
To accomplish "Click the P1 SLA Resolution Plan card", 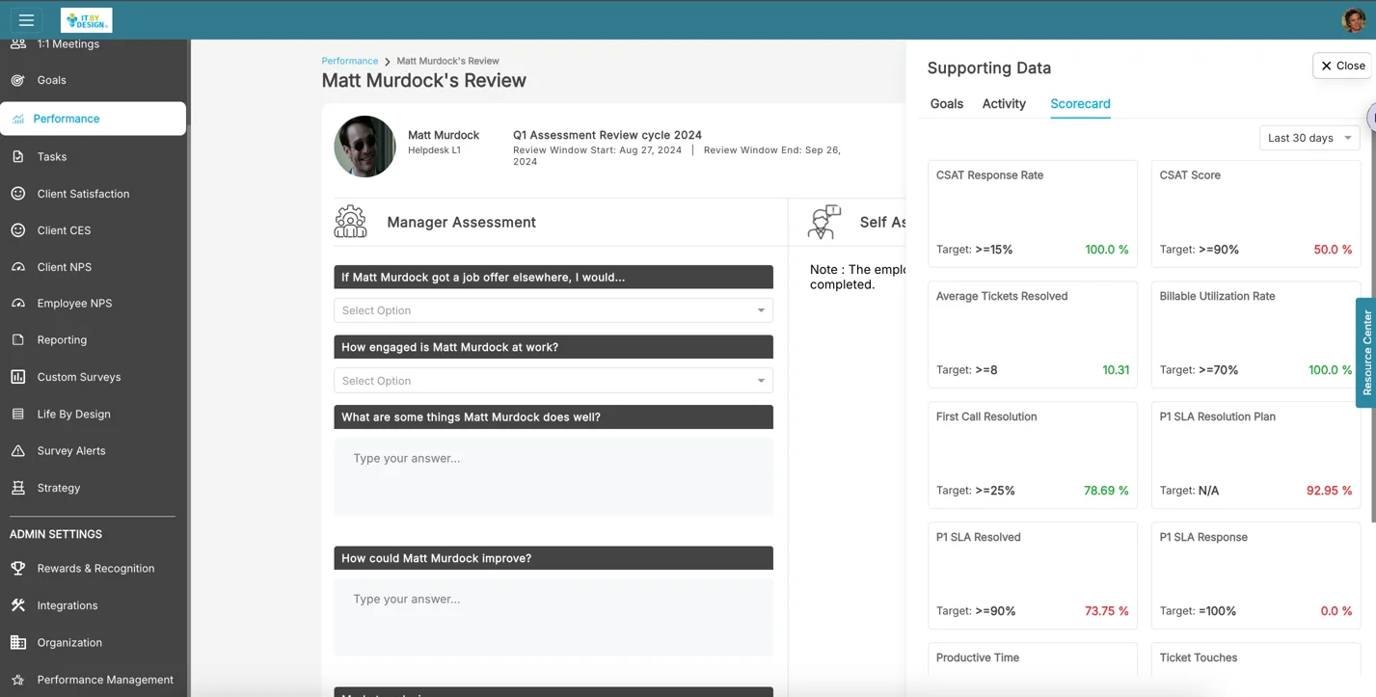I will (x=1256, y=455).
